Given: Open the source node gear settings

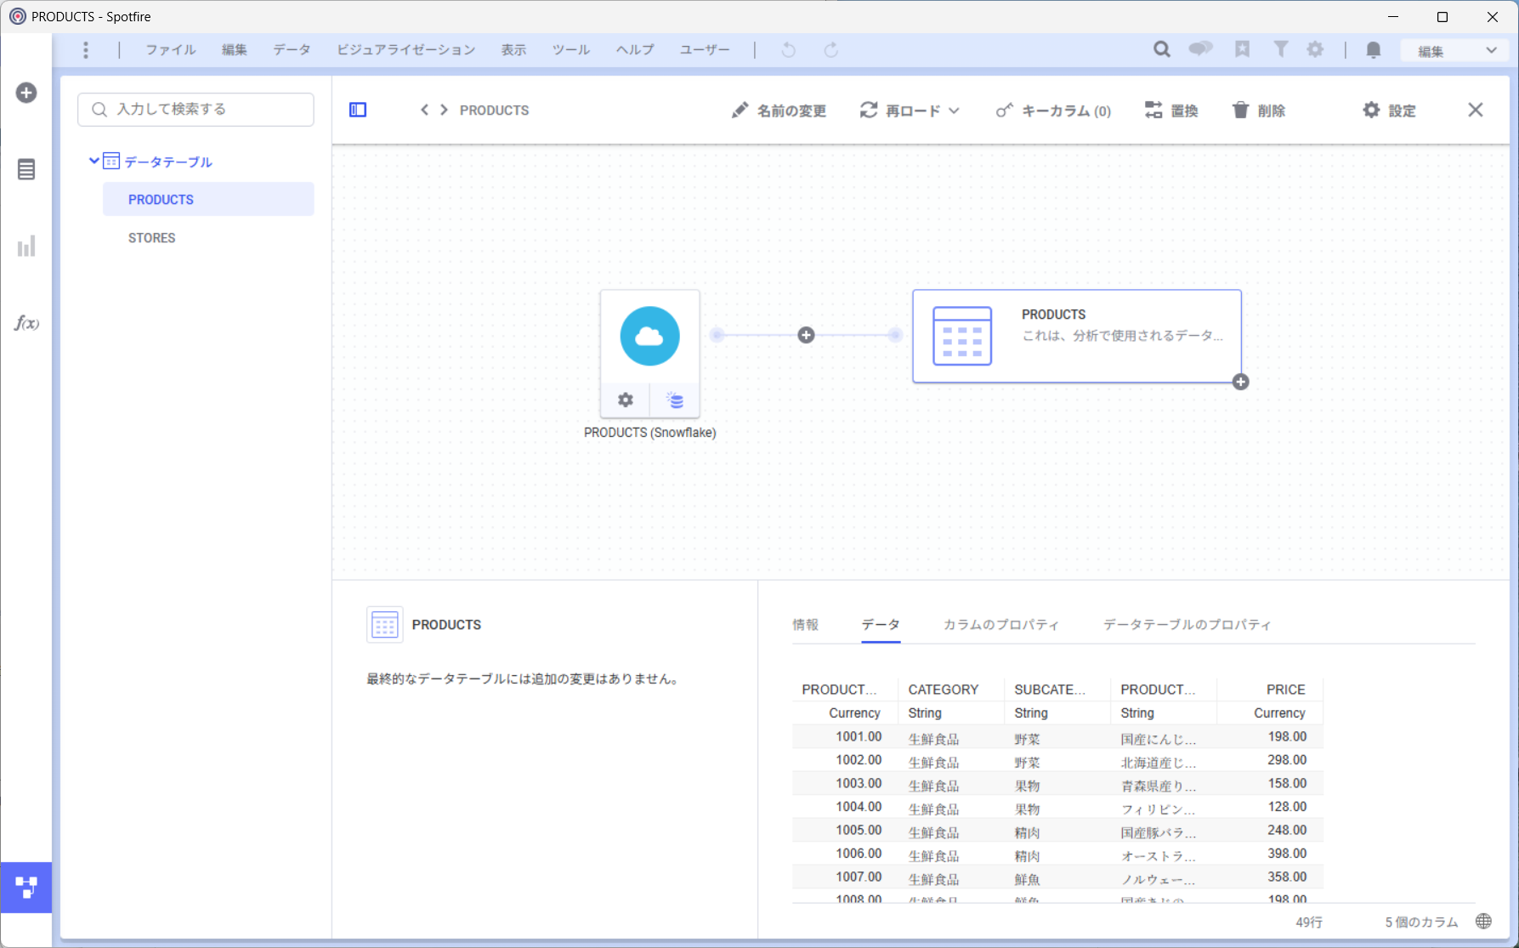Looking at the screenshot, I should pyautogui.click(x=626, y=400).
